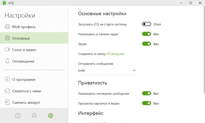Click the Основные настройки heading
The height and width of the screenshot is (123, 205).
coord(102,14)
